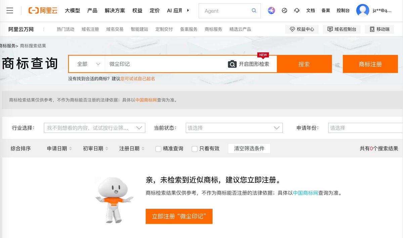Viewport: 403px width, 238px height.
Task: Open the 智能建站 tab
Action: pyautogui.click(x=140, y=29)
